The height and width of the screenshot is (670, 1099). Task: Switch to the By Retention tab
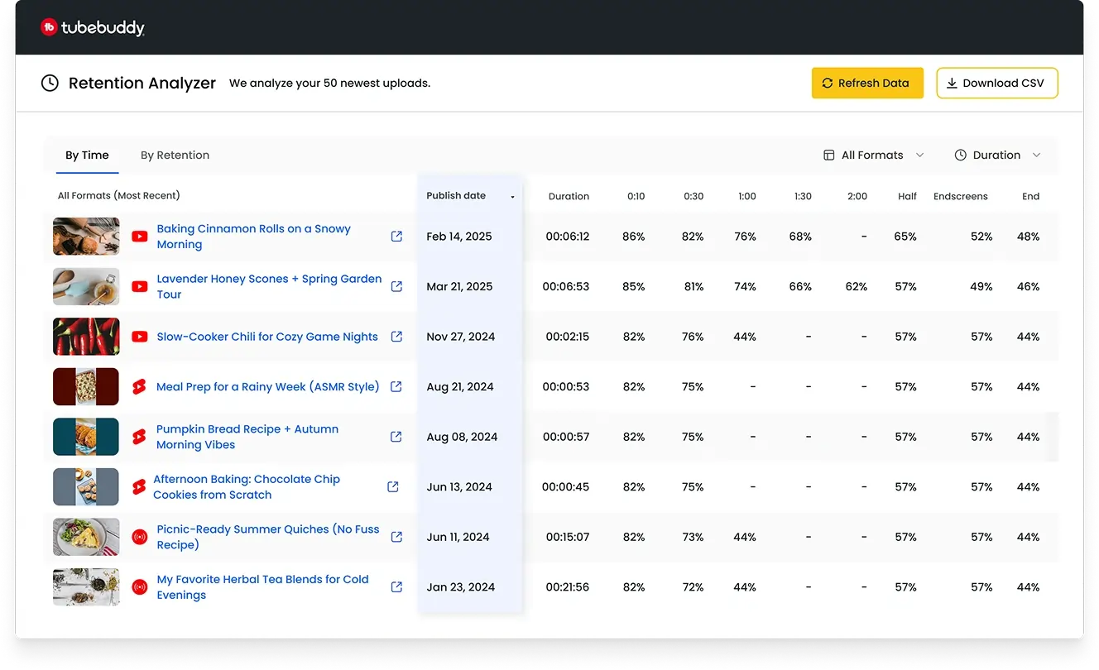175,155
